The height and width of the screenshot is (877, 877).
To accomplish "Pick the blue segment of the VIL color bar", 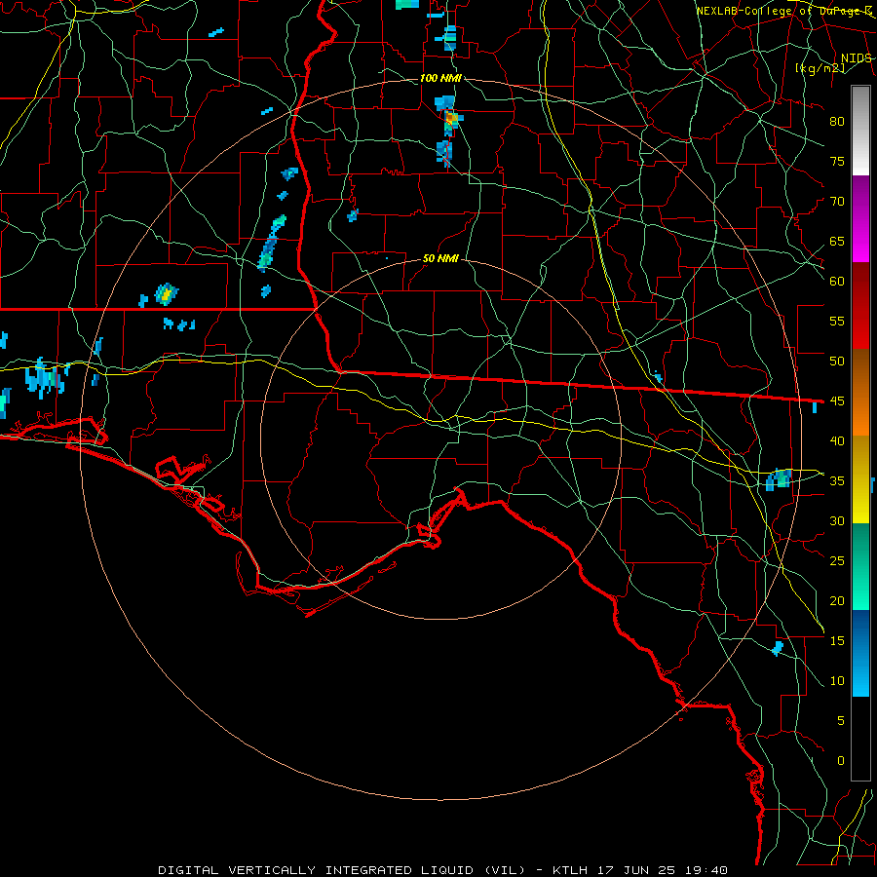I will (860, 653).
